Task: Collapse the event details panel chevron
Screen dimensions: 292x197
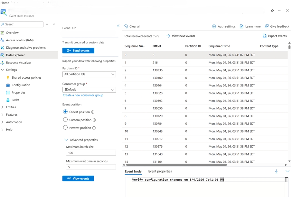Action: (287, 171)
